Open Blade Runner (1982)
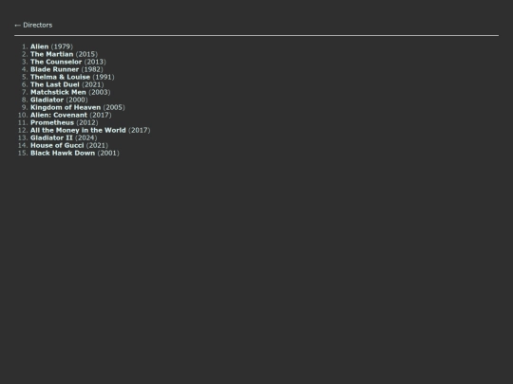Screen dimensions: 513x384 66,69
